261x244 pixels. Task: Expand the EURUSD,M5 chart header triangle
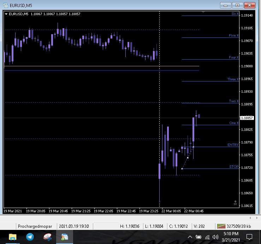[6, 14]
